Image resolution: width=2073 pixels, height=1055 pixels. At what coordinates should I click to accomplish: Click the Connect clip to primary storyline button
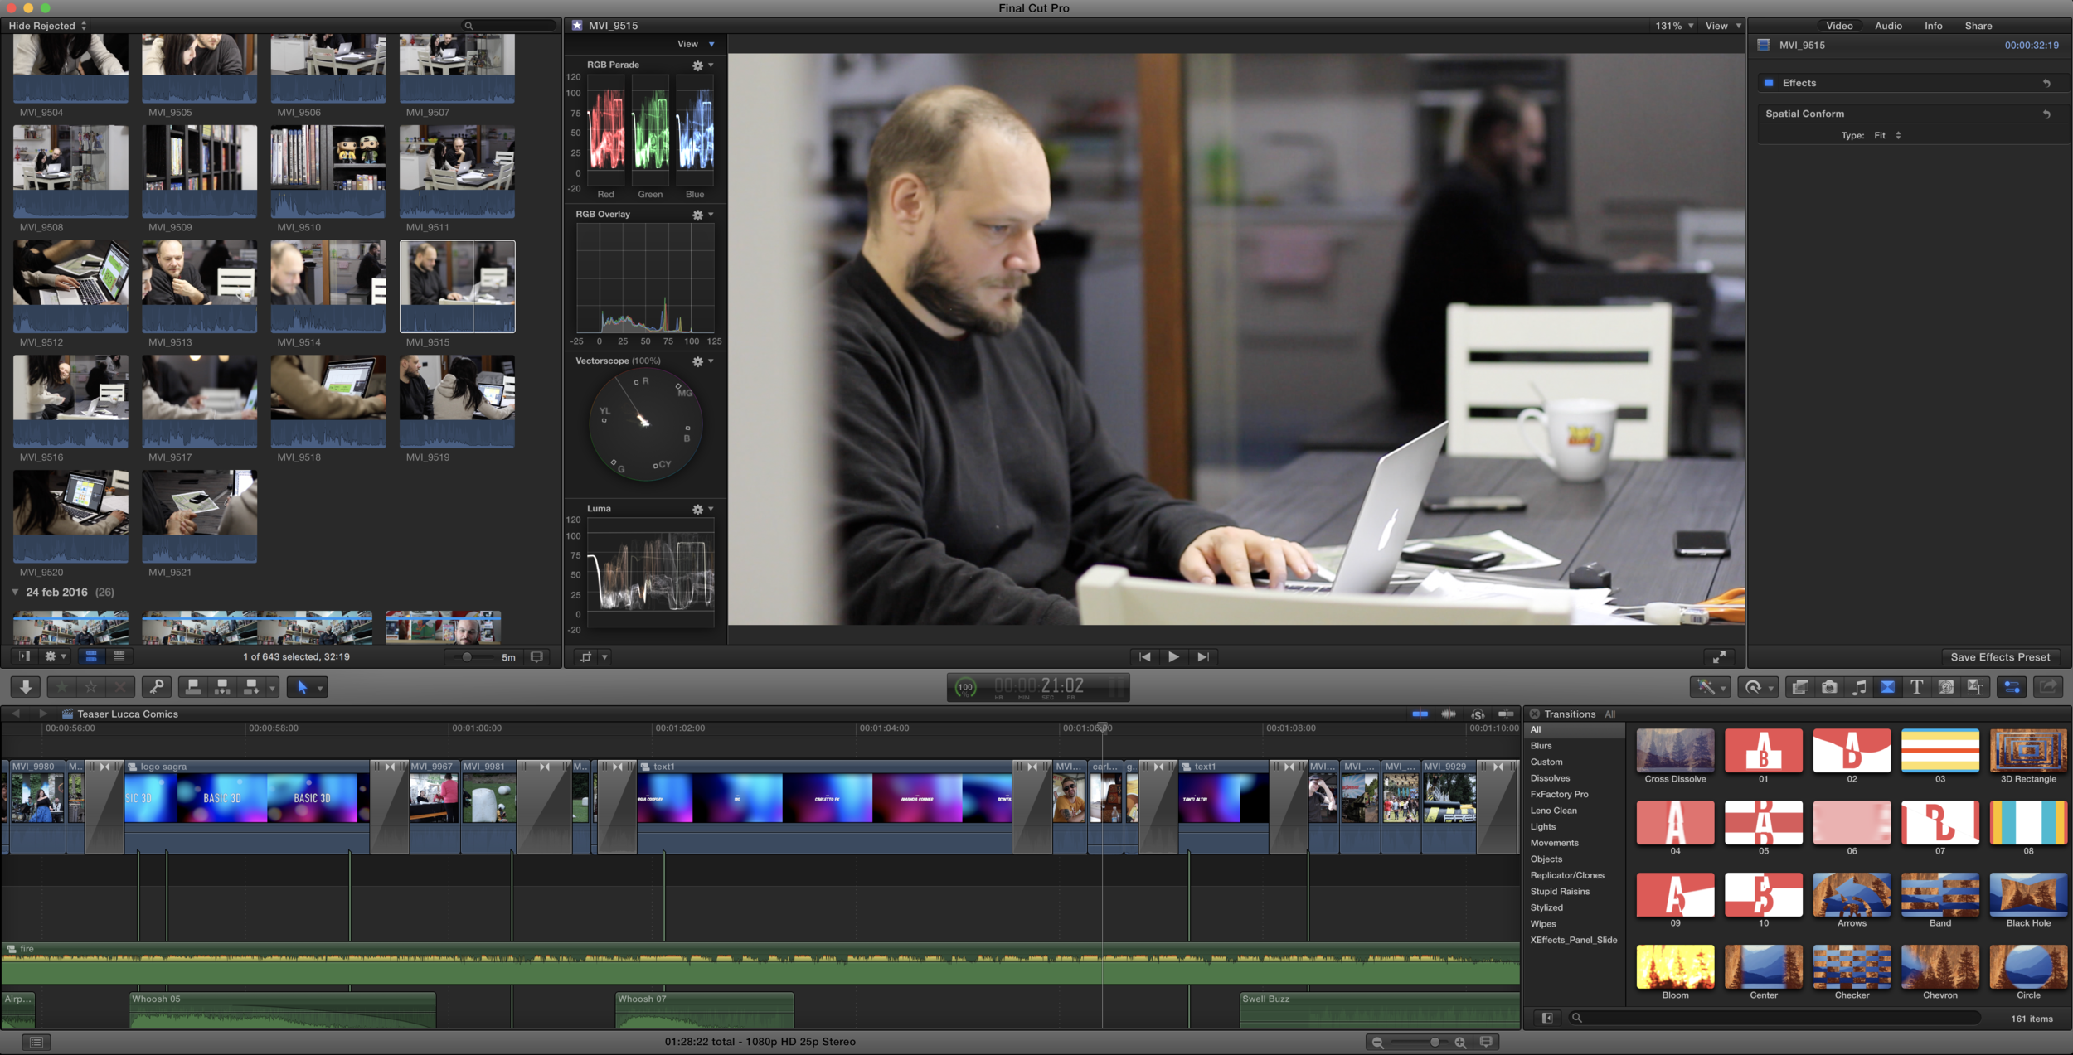pyautogui.click(x=192, y=686)
